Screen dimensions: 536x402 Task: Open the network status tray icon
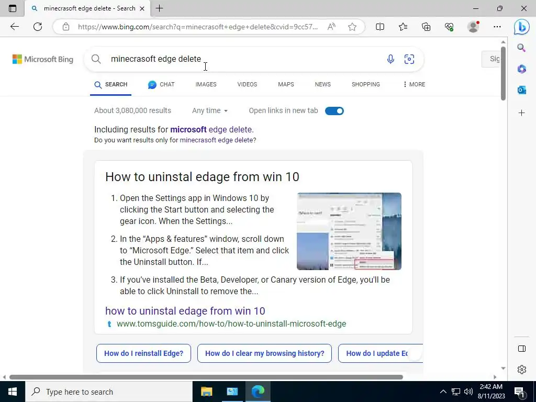coord(456,392)
